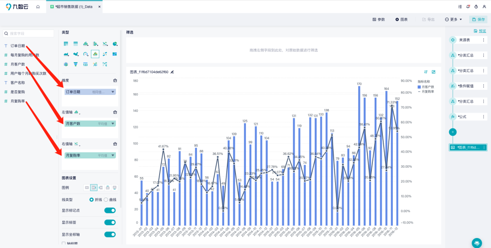Click the 搜索字段 search field

29,34
